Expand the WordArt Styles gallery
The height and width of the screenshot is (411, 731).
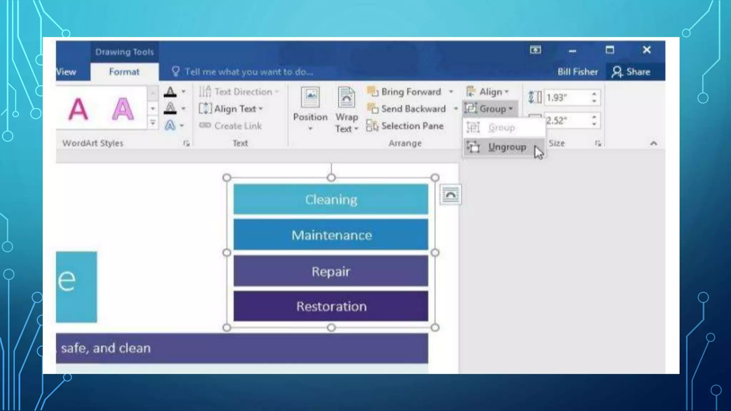coord(153,123)
